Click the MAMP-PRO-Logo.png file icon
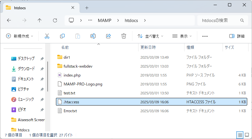 (59, 84)
